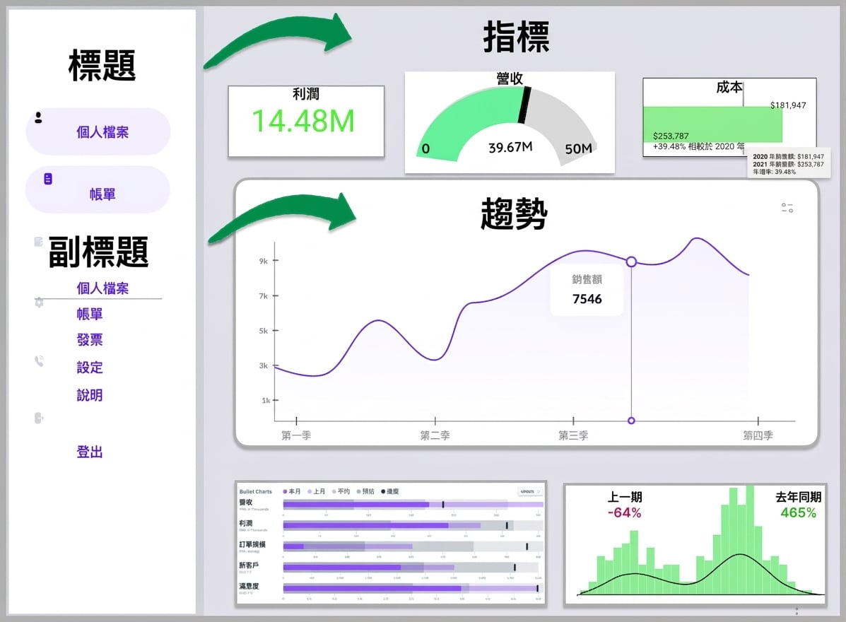Click the 訂單規模 row label
The image size is (846, 622).
pos(252,544)
